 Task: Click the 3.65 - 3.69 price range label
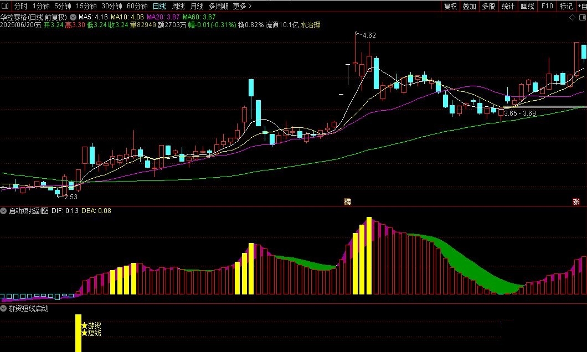point(520,113)
